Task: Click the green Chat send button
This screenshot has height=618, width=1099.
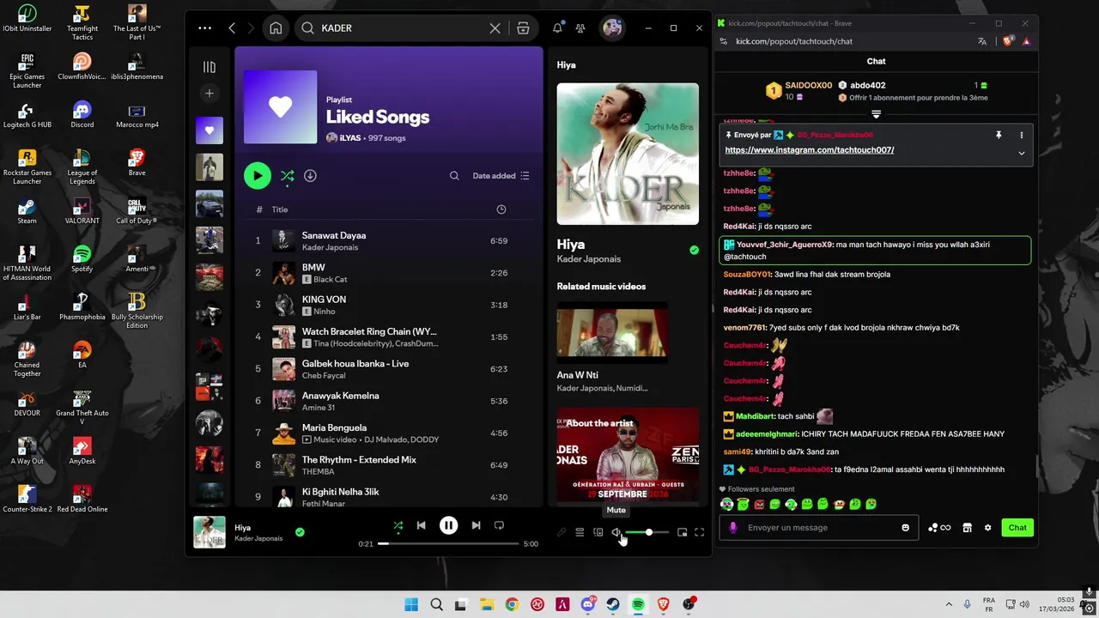Action: [x=1017, y=528]
